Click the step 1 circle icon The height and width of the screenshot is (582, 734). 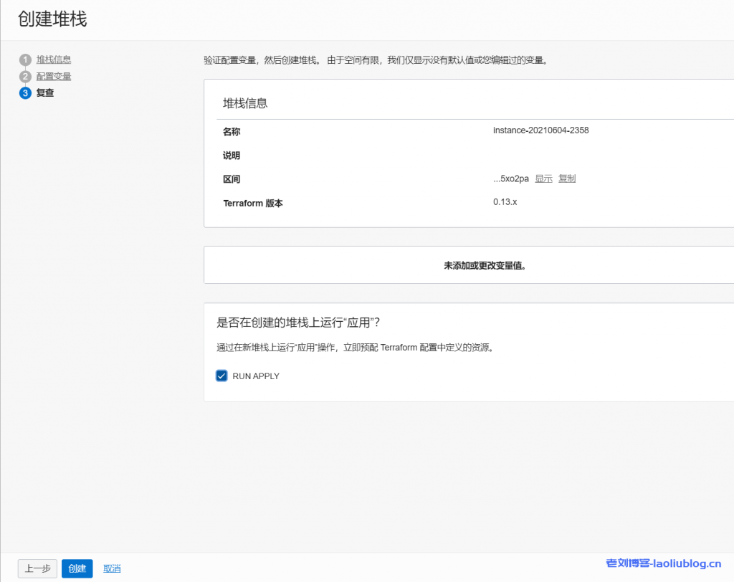point(26,59)
